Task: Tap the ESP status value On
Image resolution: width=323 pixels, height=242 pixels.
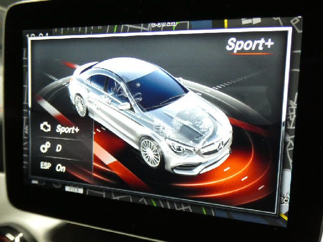Action: coord(61,168)
